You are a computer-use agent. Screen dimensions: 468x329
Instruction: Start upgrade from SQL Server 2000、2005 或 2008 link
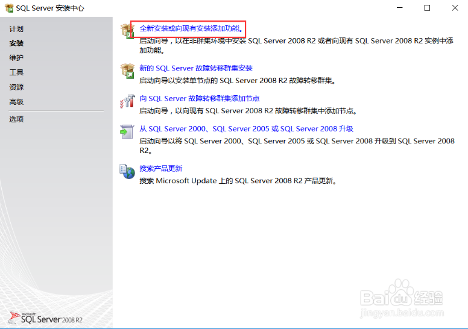click(x=246, y=128)
